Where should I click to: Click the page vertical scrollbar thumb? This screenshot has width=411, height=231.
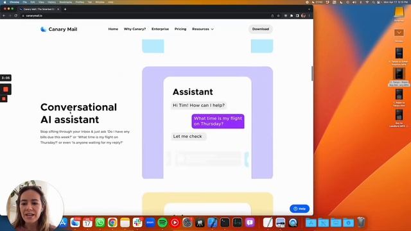pos(312,74)
